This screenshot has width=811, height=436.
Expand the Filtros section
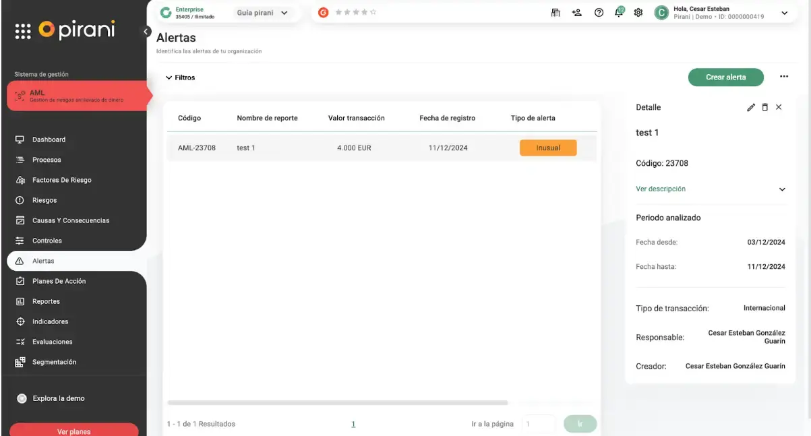pyautogui.click(x=180, y=77)
